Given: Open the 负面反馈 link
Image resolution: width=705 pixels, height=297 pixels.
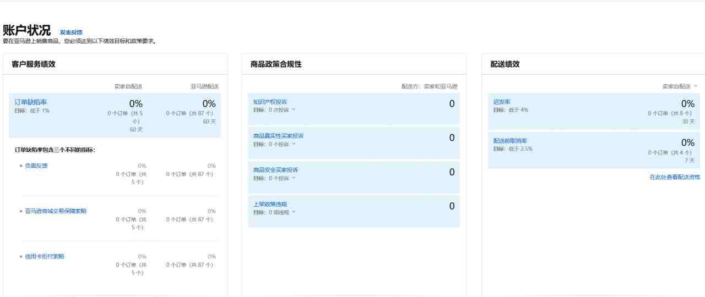Looking at the screenshot, I should [x=36, y=166].
